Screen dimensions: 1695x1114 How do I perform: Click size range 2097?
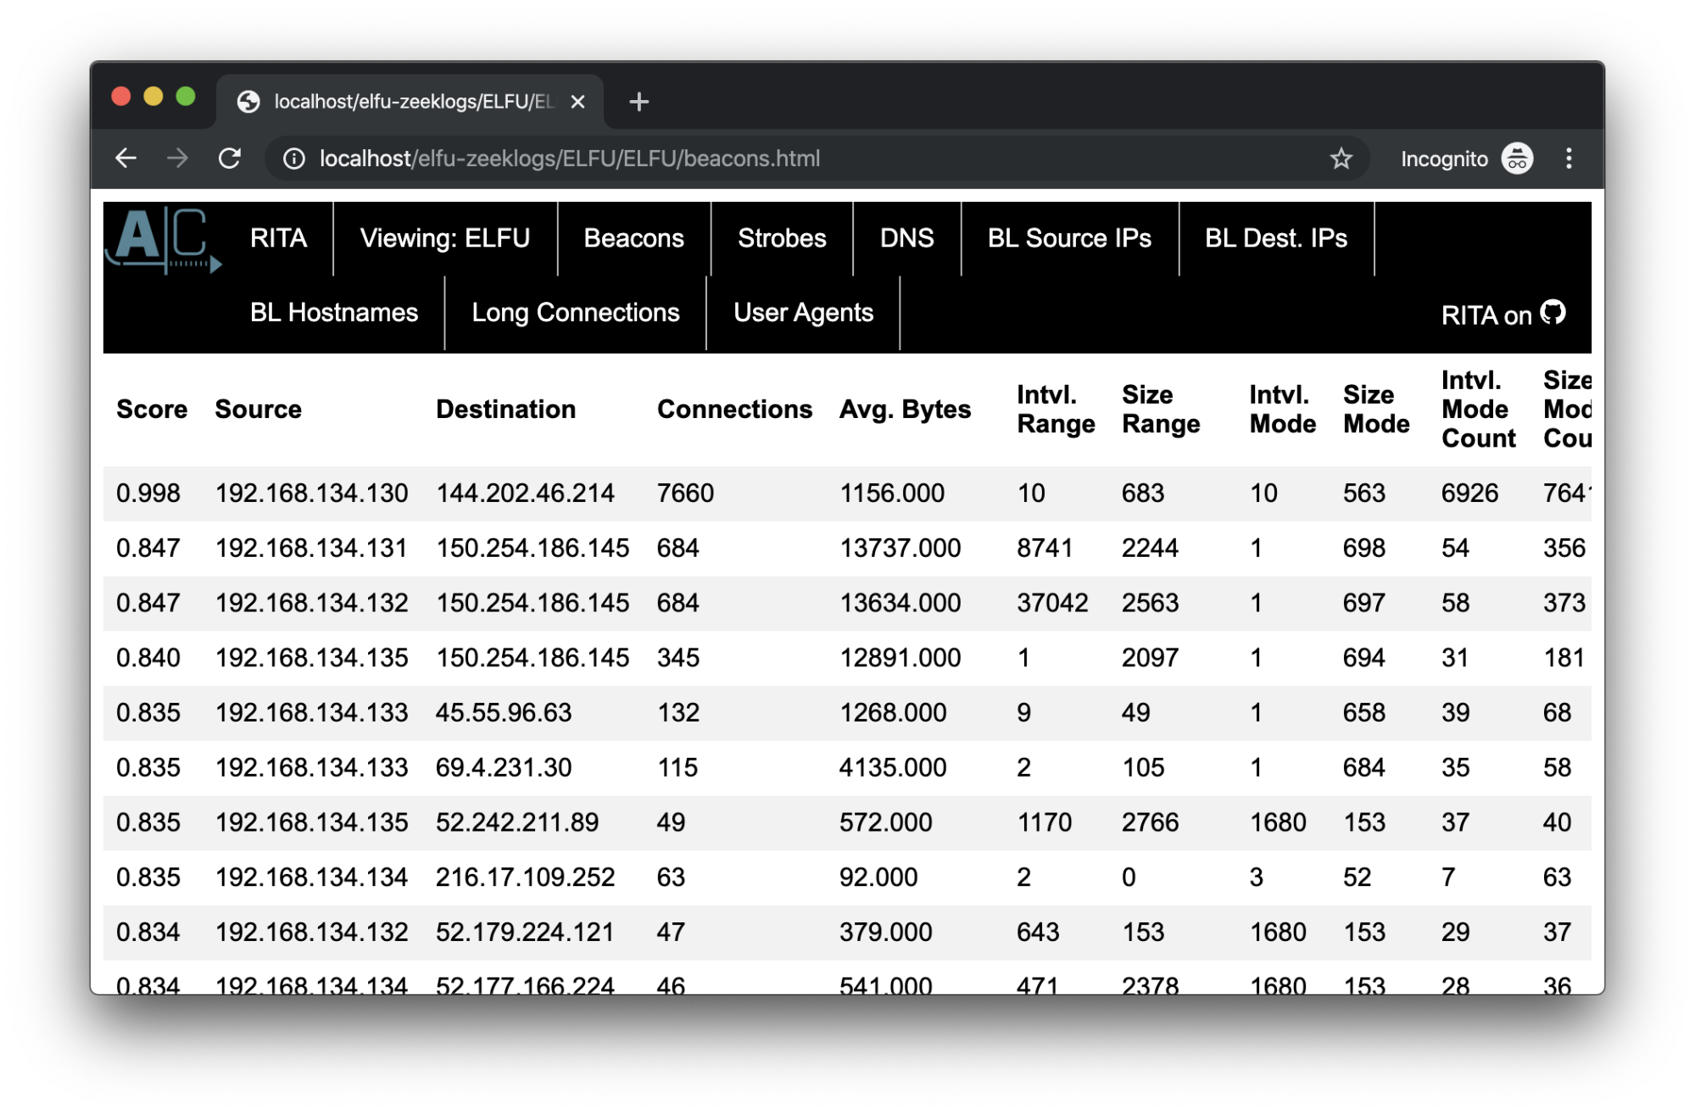[1151, 658]
